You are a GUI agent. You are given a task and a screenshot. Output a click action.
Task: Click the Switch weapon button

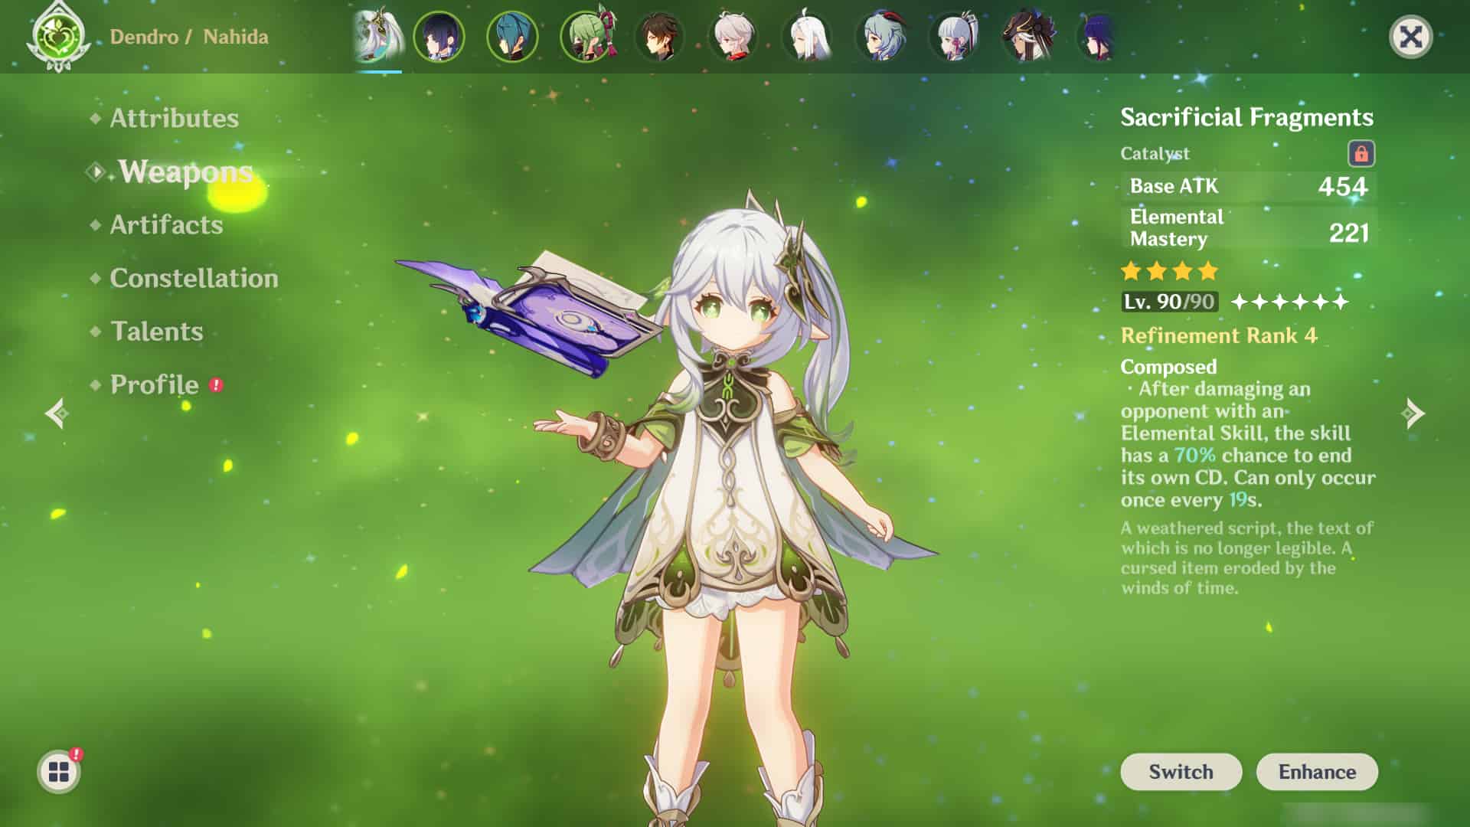click(1181, 771)
